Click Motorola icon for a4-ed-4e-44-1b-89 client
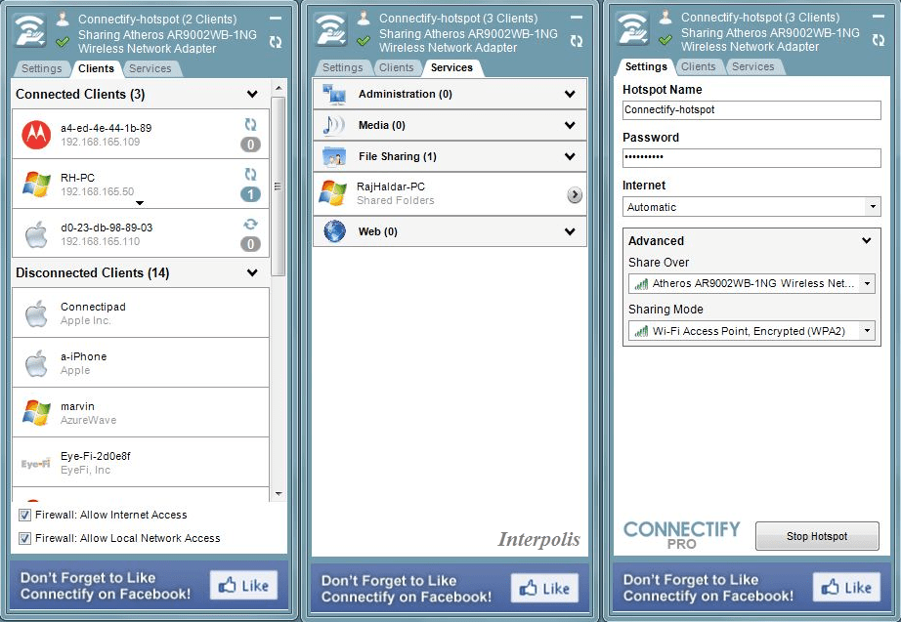The width and height of the screenshot is (901, 622). pos(36,135)
